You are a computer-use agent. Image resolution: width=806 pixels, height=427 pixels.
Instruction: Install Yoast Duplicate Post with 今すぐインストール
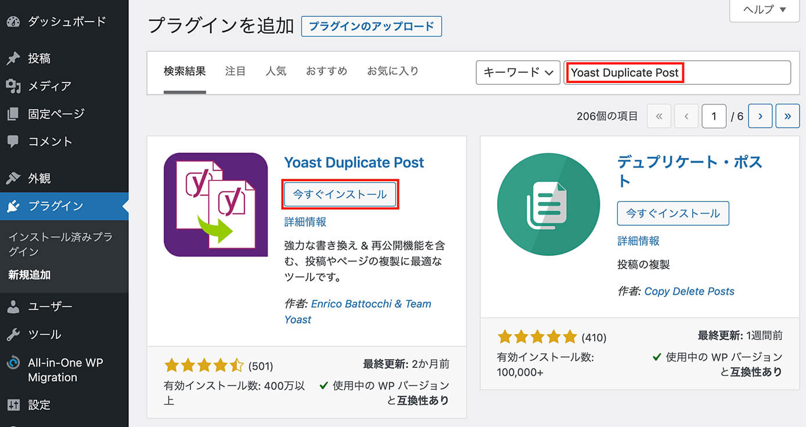click(340, 194)
